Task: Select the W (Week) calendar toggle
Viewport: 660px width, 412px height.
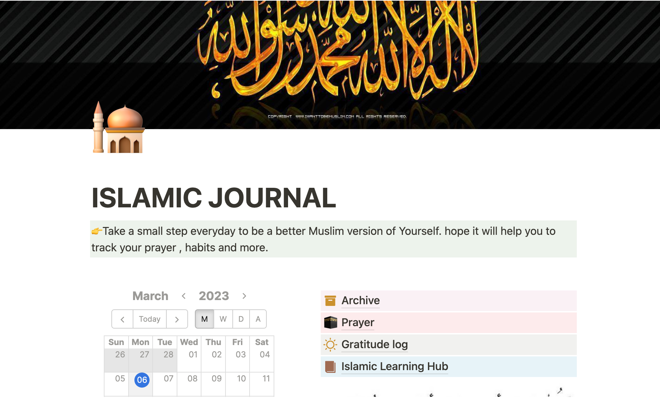Action: pyautogui.click(x=223, y=319)
